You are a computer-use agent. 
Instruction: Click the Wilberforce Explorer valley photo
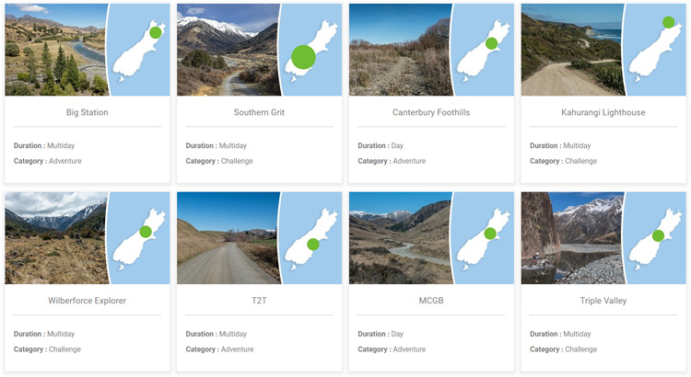(53, 238)
